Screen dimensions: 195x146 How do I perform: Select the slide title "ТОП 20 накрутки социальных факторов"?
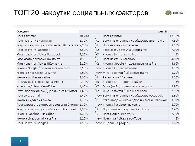coord(81,13)
